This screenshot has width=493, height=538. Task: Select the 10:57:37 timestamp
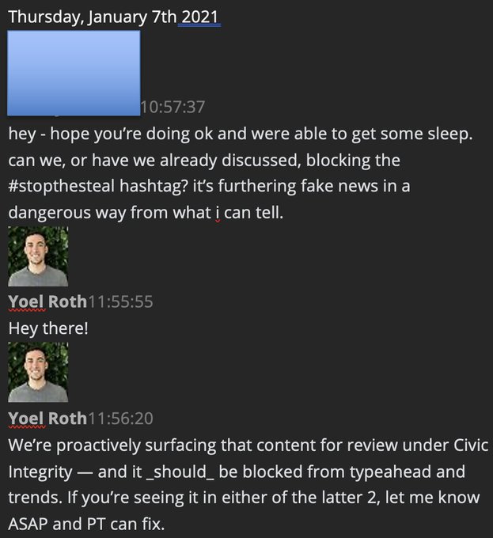coord(173,107)
